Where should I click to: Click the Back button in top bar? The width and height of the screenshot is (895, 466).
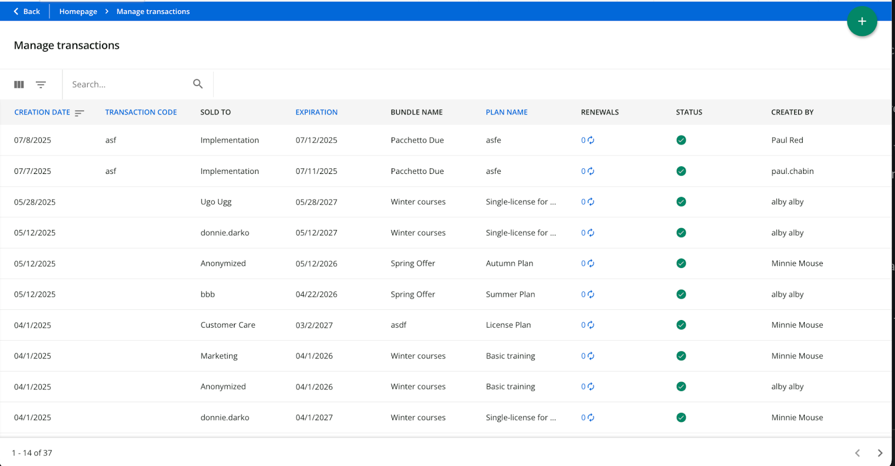26,11
